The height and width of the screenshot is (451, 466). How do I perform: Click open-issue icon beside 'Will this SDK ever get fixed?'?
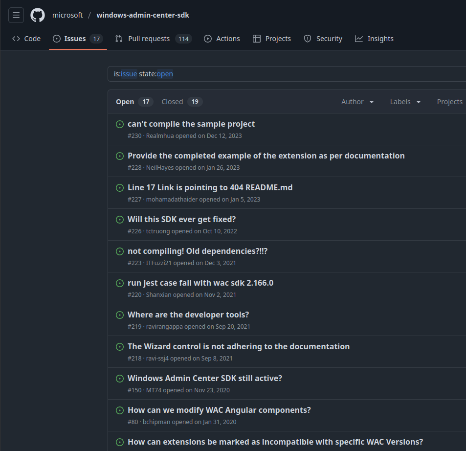point(120,220)
